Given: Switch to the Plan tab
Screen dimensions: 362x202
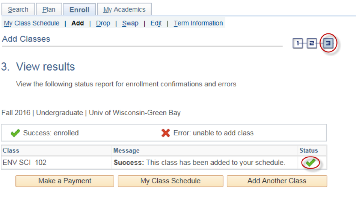Looking at the screenshot, I should coord(49,9).
